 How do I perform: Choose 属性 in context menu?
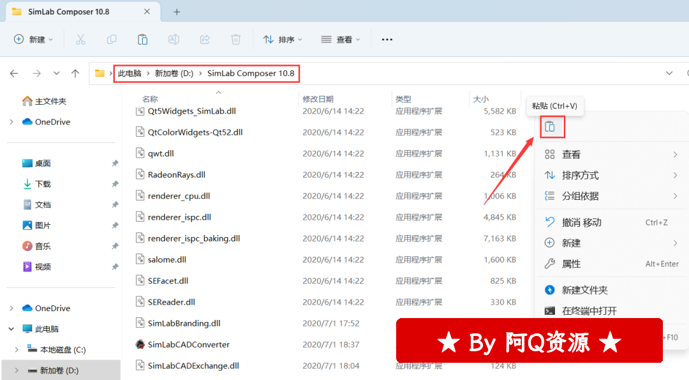pos(611,264)
